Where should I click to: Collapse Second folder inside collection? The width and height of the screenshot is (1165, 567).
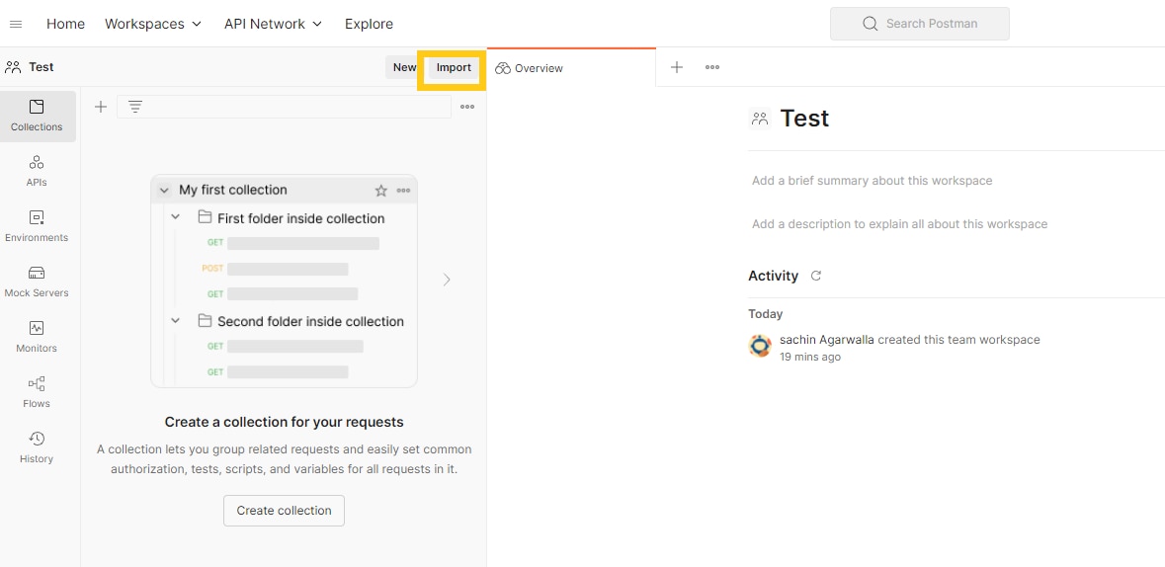click(175, 320)
